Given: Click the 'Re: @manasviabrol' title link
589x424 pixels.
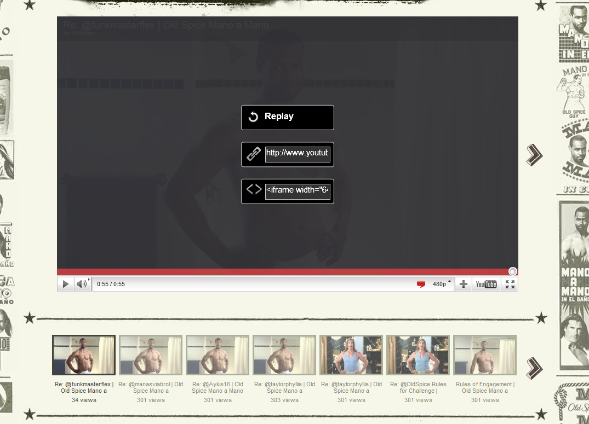Looking at the screenshot, I should (x=151, y=387).
